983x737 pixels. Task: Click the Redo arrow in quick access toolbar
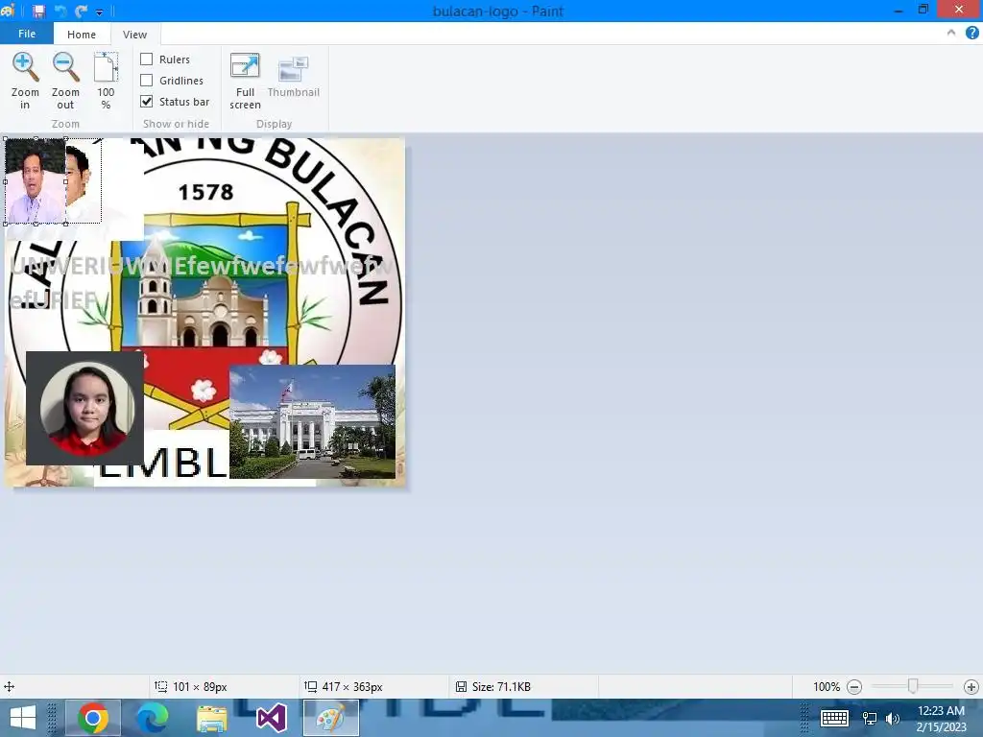pyautogui.click(x=82, y=12)
